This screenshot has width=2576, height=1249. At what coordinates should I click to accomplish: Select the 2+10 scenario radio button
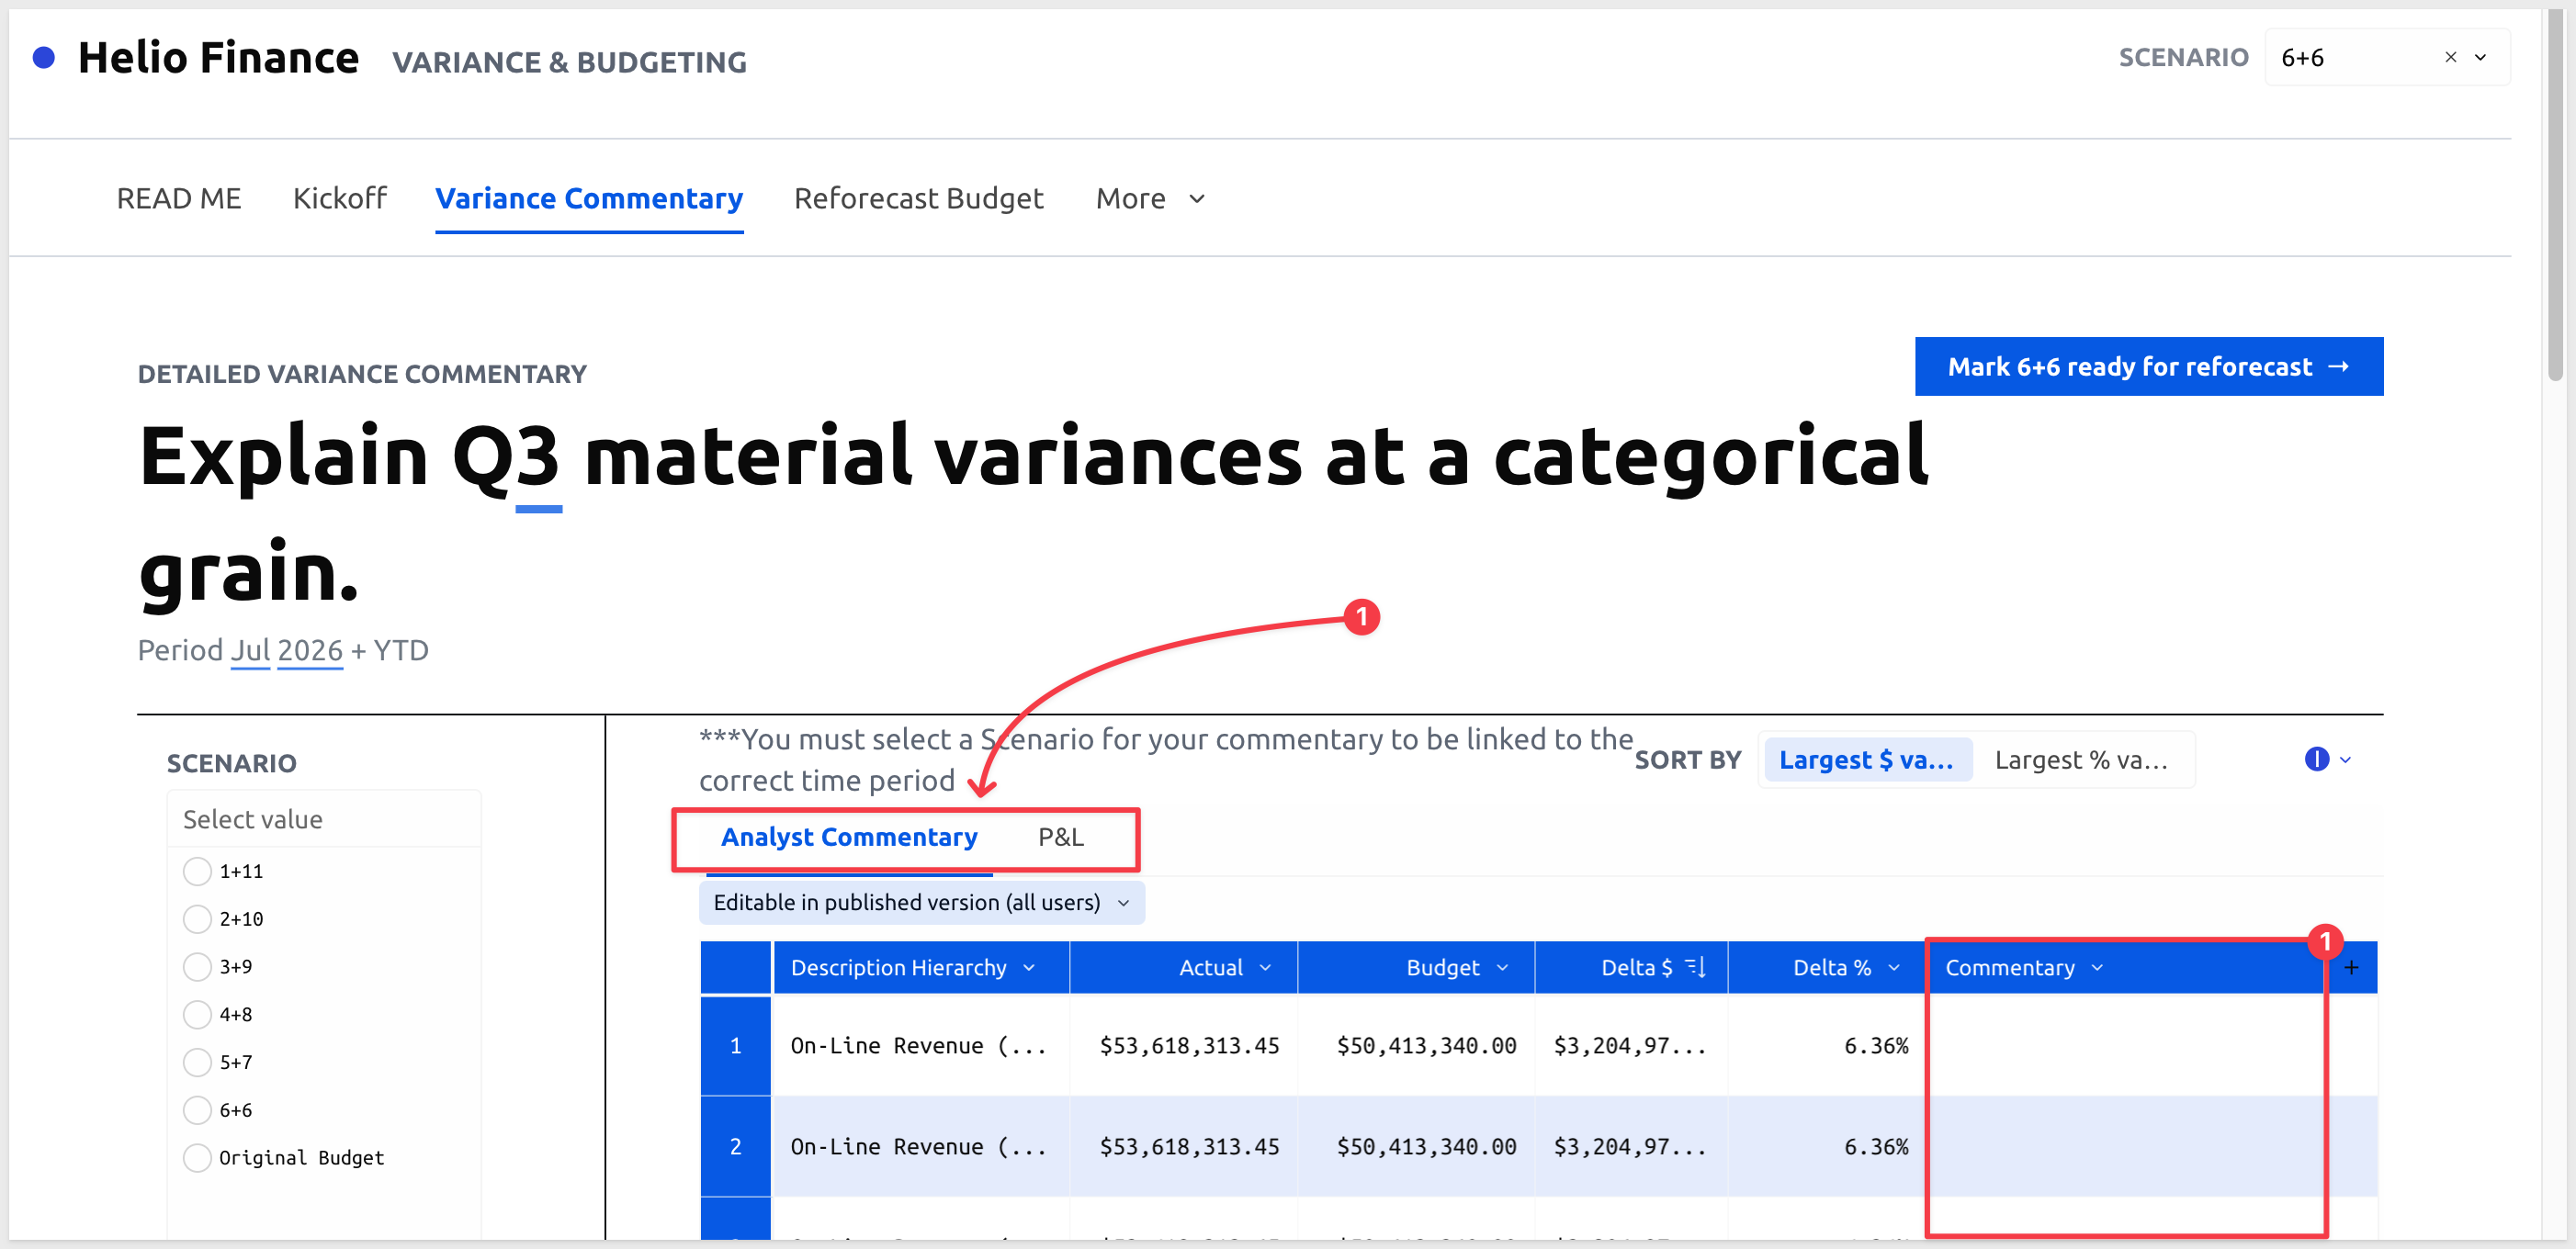[x=197, y=919]
